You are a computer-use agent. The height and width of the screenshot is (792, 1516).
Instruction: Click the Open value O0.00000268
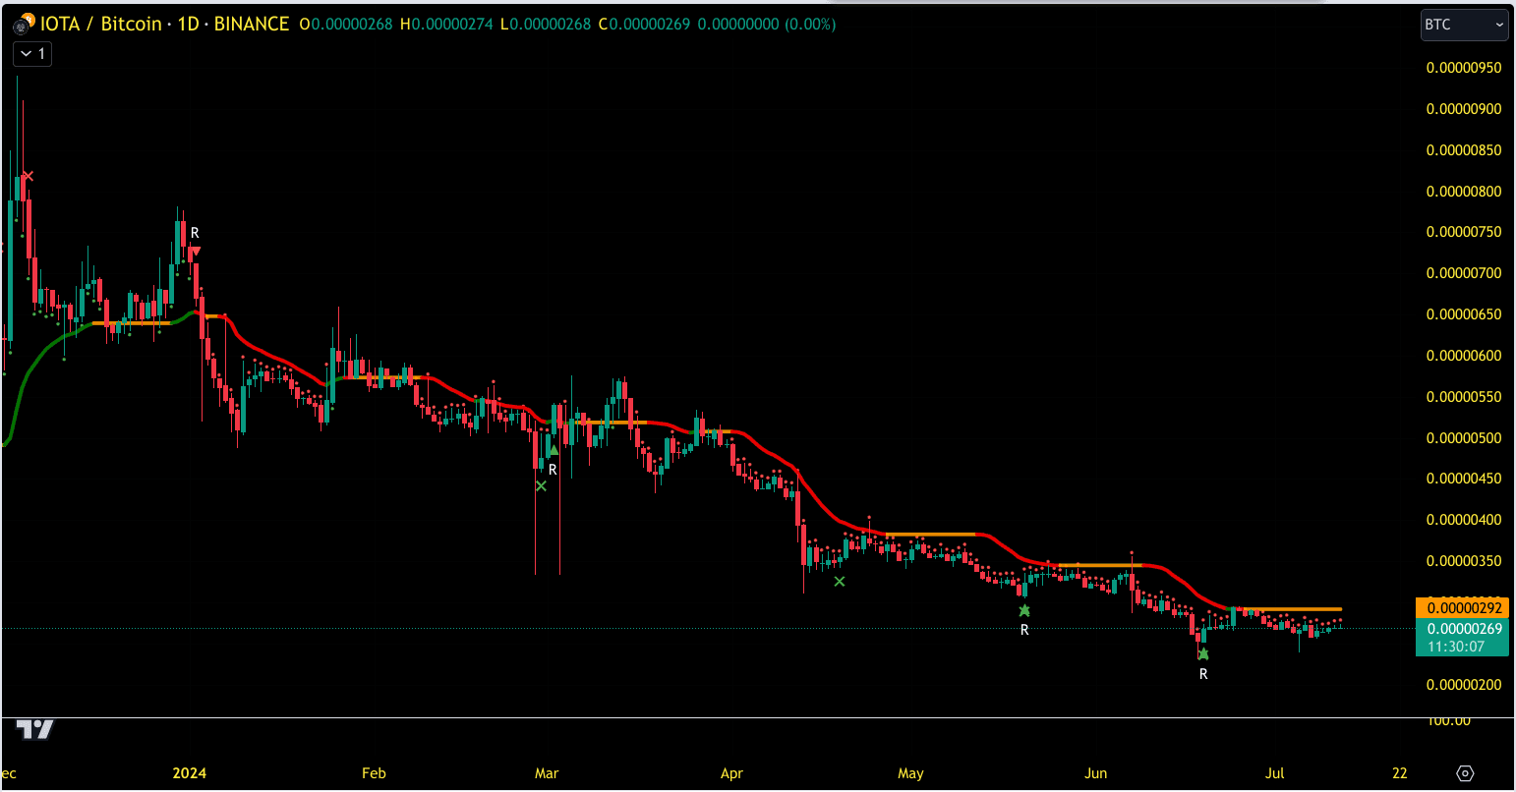click(x=347, y=24)
